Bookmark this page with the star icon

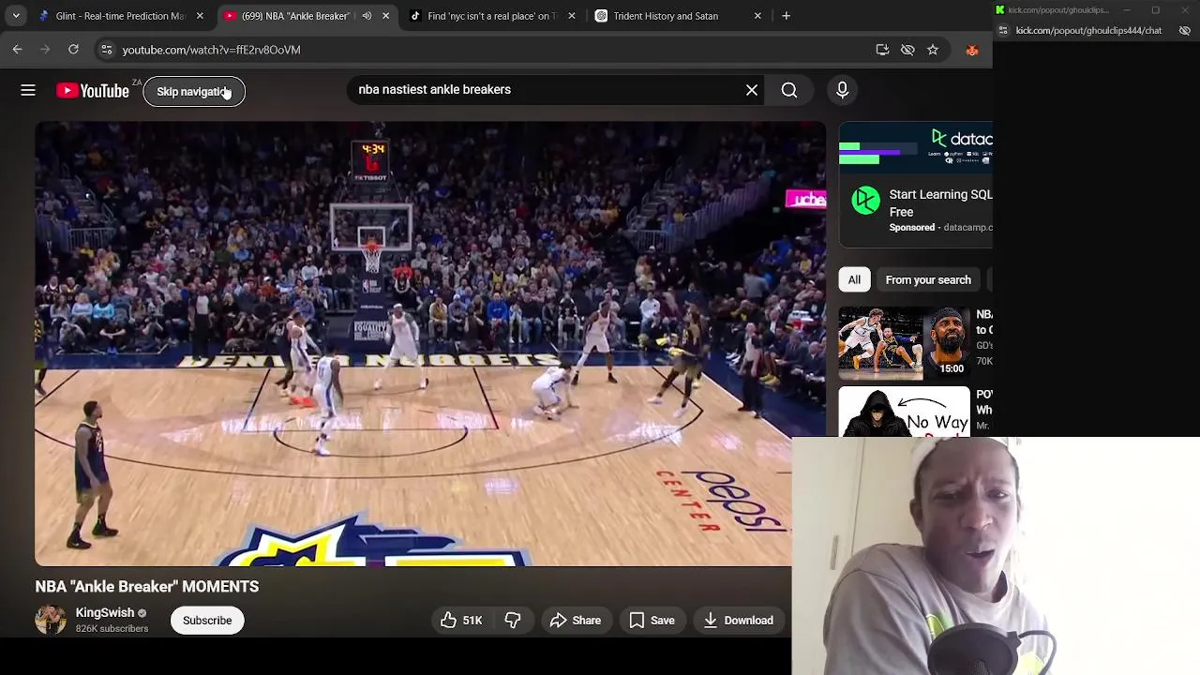(933, 50)
